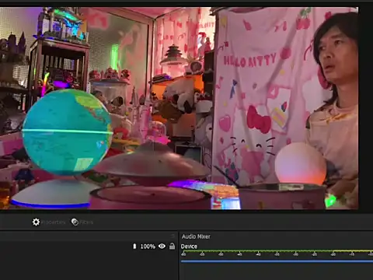Toggle the eye visibility icon for the source
Image resolution: width=373 pixels, height=280 pixels.
tap(162, 246)
